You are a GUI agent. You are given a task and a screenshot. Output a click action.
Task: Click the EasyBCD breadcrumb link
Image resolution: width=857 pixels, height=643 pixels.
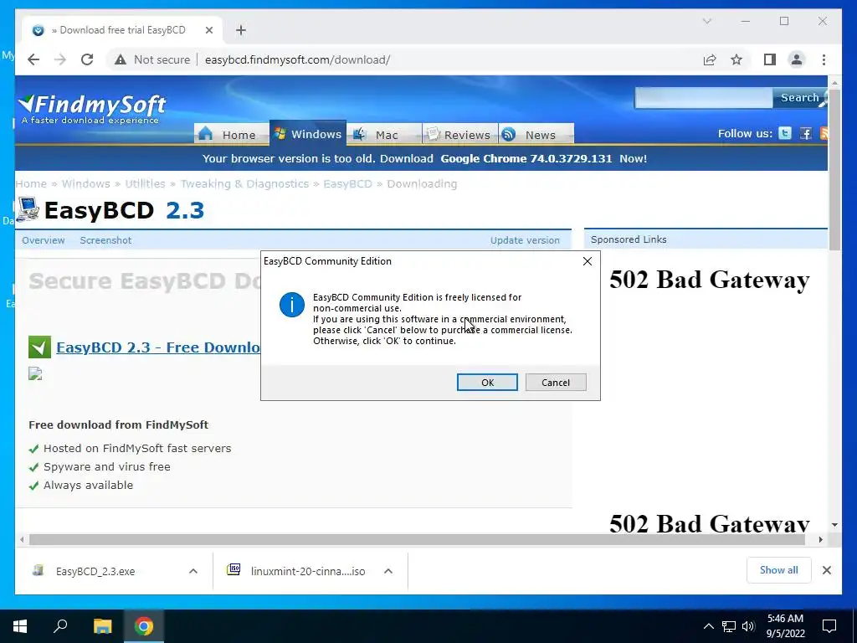tap(347, 183)
